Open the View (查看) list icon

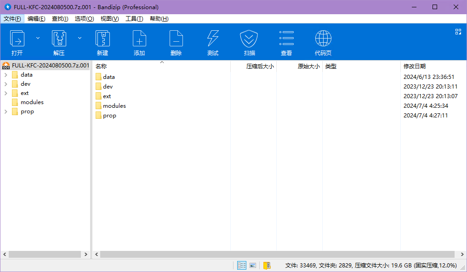[286, 39]
